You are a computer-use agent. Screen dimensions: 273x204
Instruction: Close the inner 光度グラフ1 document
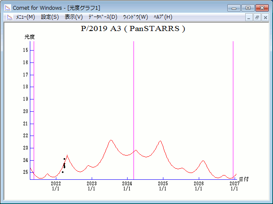tap(265, 17)
